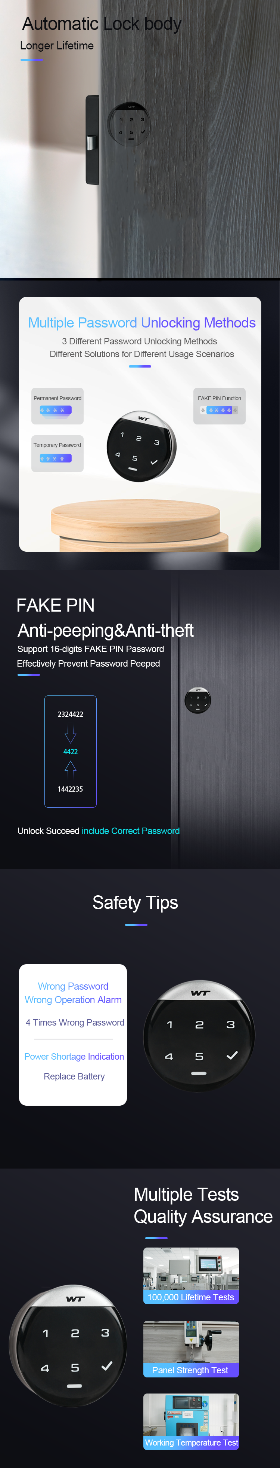
Task: Click the WT logo on Safety Tips keypad
Action: (x=200, y=993)
